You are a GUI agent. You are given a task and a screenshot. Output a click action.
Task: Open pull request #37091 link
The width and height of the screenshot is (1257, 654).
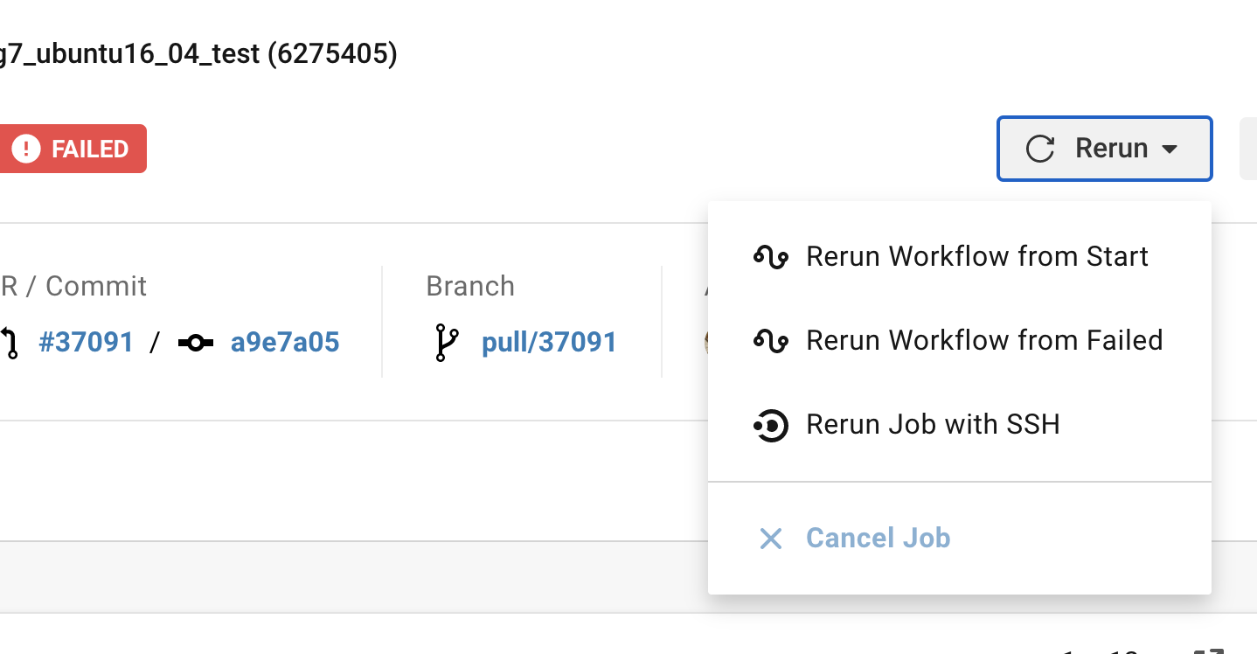coord(86,343)
